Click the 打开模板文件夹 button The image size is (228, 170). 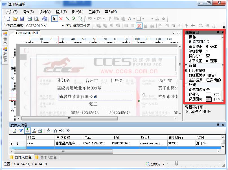tap(78, 26)
